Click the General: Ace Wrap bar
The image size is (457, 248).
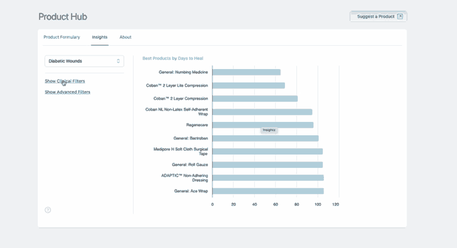[268, 191]
